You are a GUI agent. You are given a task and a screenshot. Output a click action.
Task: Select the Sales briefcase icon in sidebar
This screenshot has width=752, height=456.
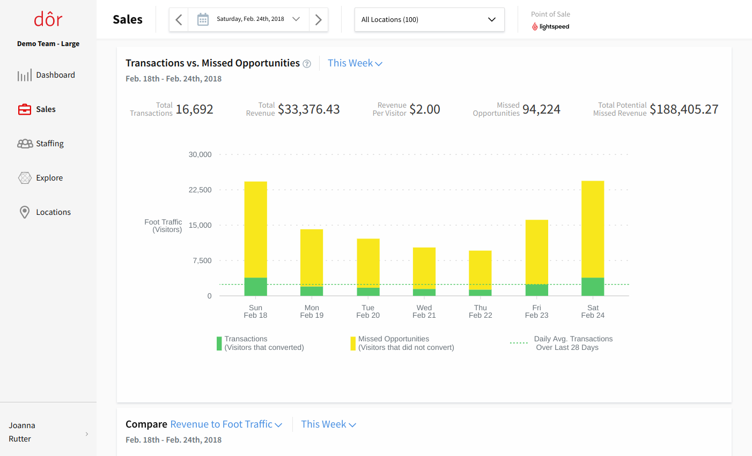coord(24,109)
